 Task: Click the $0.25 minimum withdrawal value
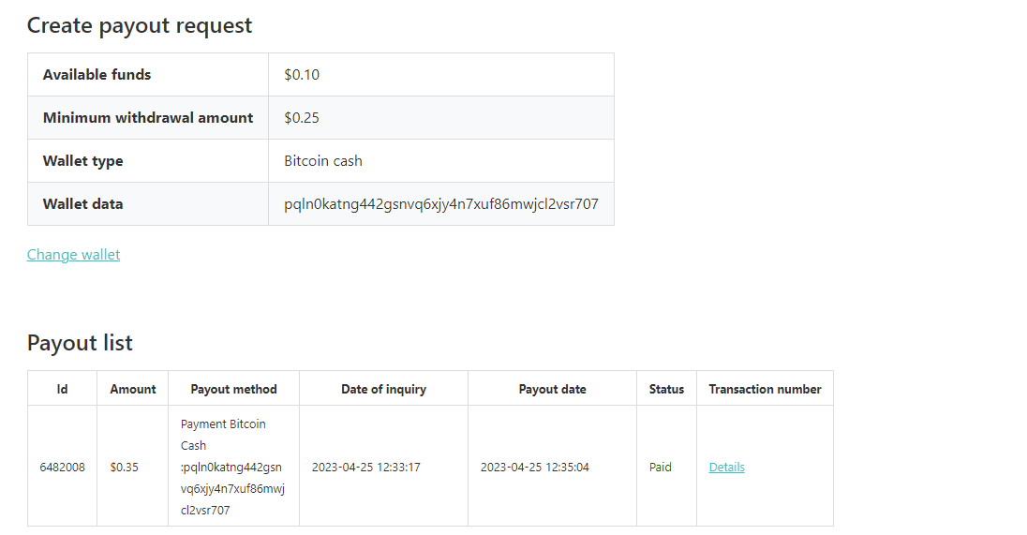tap(302, 118)
